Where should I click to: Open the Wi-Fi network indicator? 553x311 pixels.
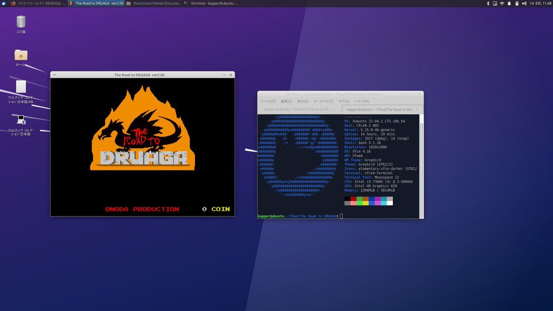pyautogui.click(x=502, y=3)
